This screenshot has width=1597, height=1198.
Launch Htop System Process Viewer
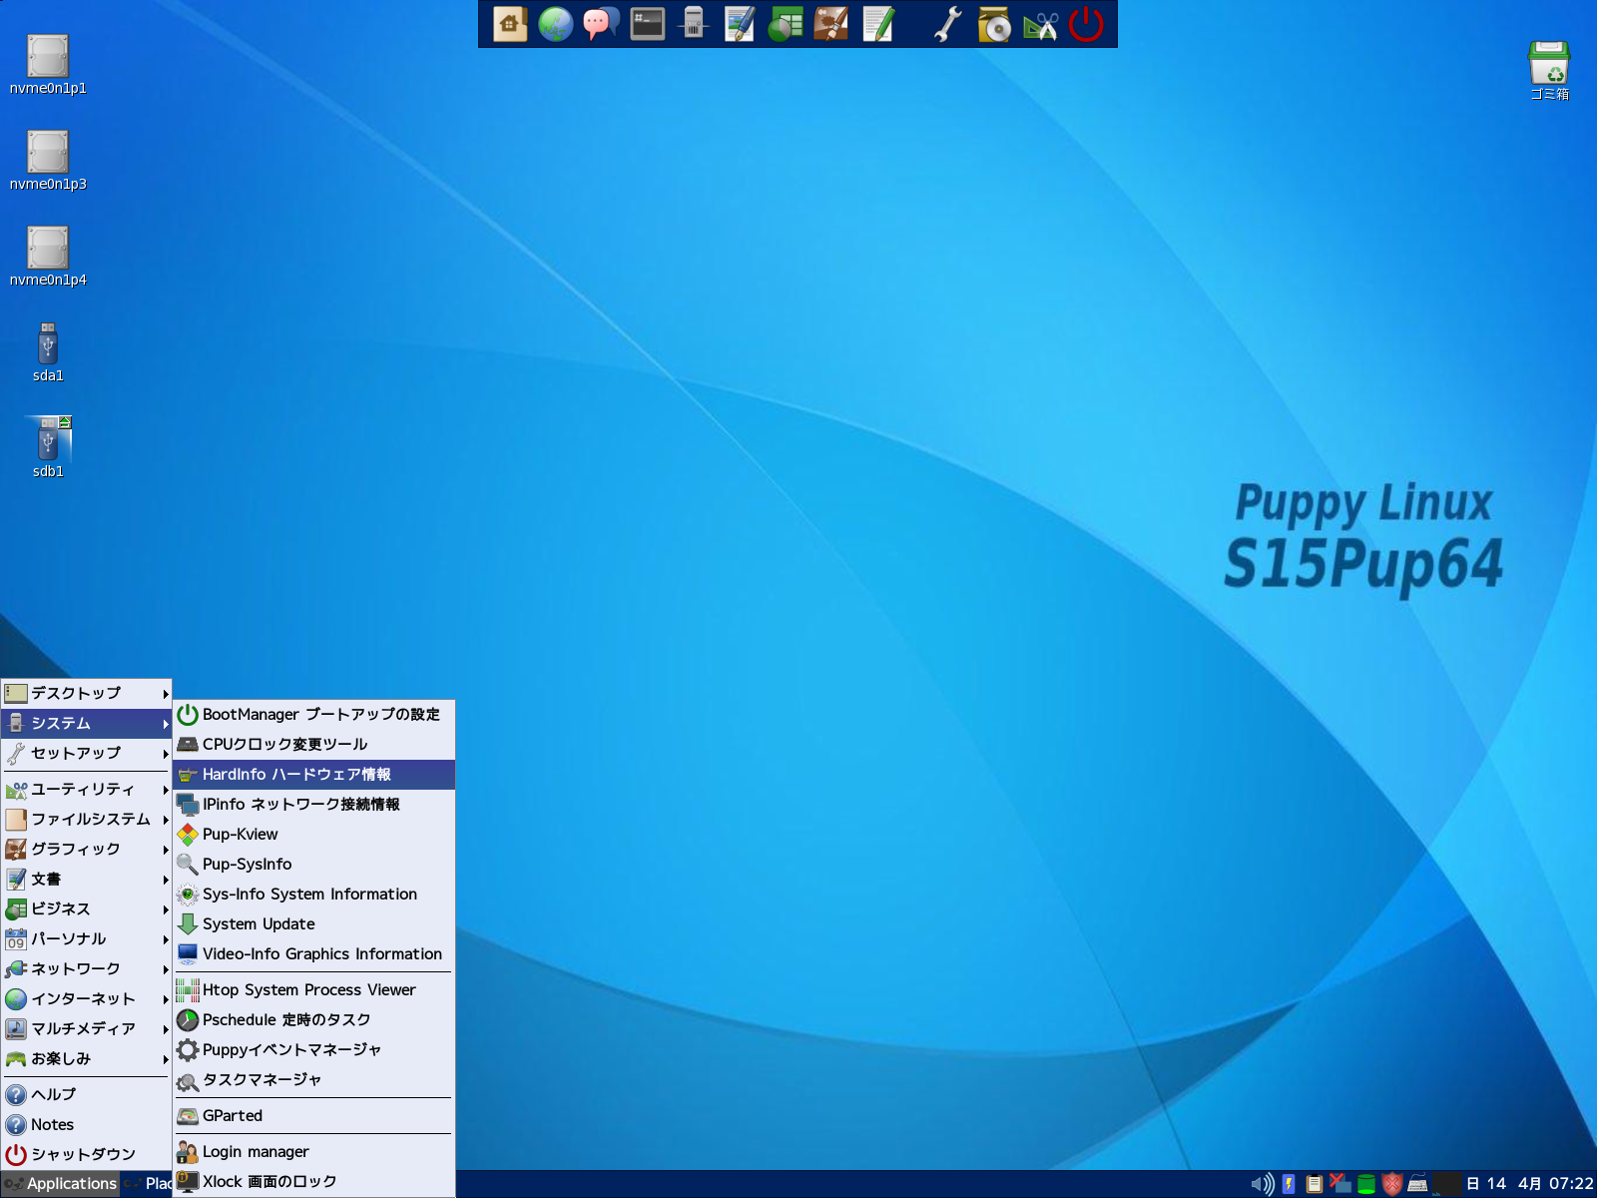[314, 990]
